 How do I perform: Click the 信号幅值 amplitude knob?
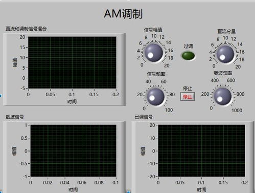pyautogui.click(x=154, y=53)
